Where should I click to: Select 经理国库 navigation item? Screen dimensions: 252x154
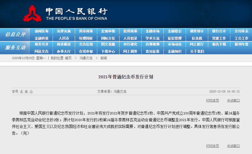pyautogui.click(x=86, y=38)
